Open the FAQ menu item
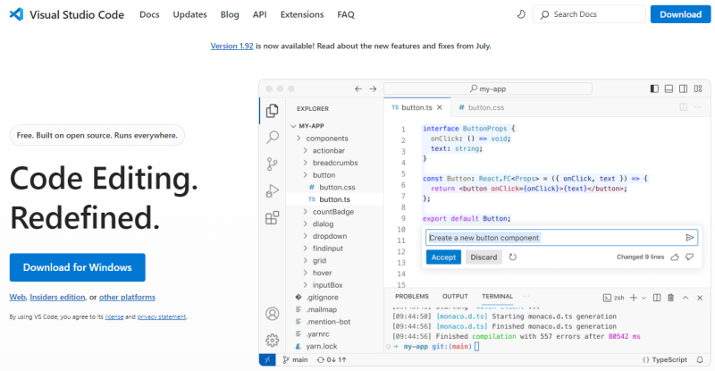 [346, 14]
